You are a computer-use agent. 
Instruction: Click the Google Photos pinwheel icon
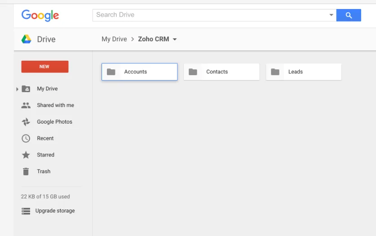pyautogui.click(x=26, y=122)
